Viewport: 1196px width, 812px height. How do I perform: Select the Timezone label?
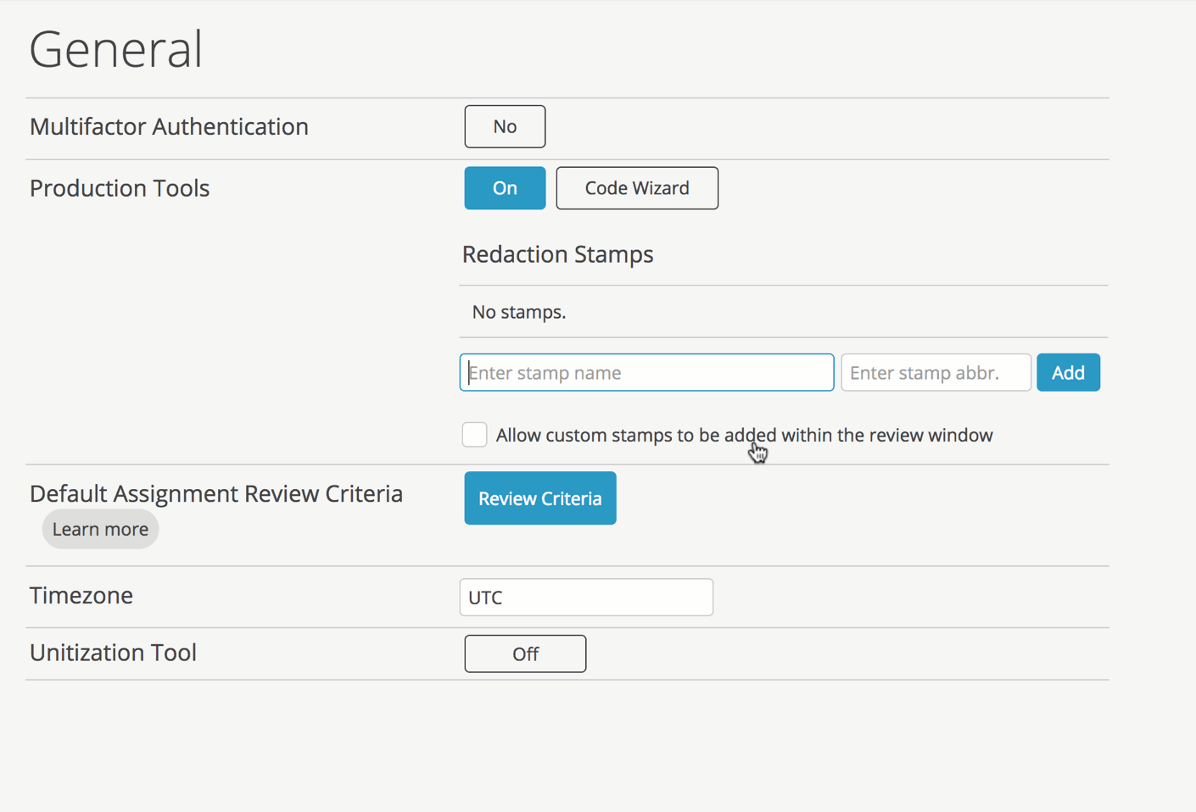pyautogui.click(x=81, y=595)
